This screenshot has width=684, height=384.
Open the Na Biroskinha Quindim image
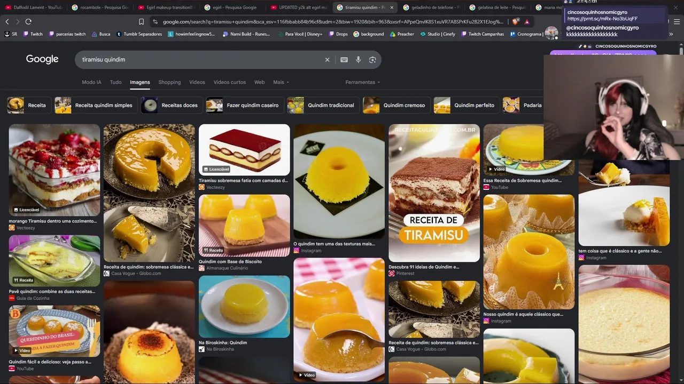point(244,307)
